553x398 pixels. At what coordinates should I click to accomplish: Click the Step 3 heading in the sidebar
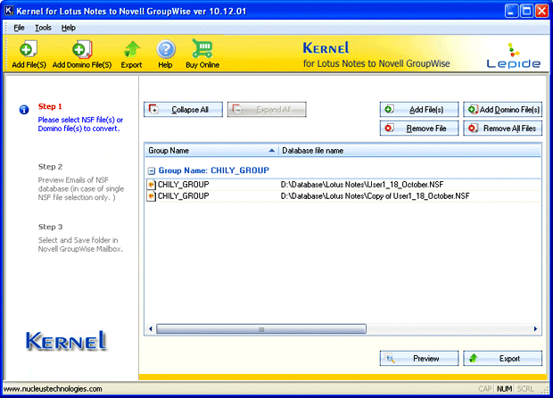pos(51,227)
